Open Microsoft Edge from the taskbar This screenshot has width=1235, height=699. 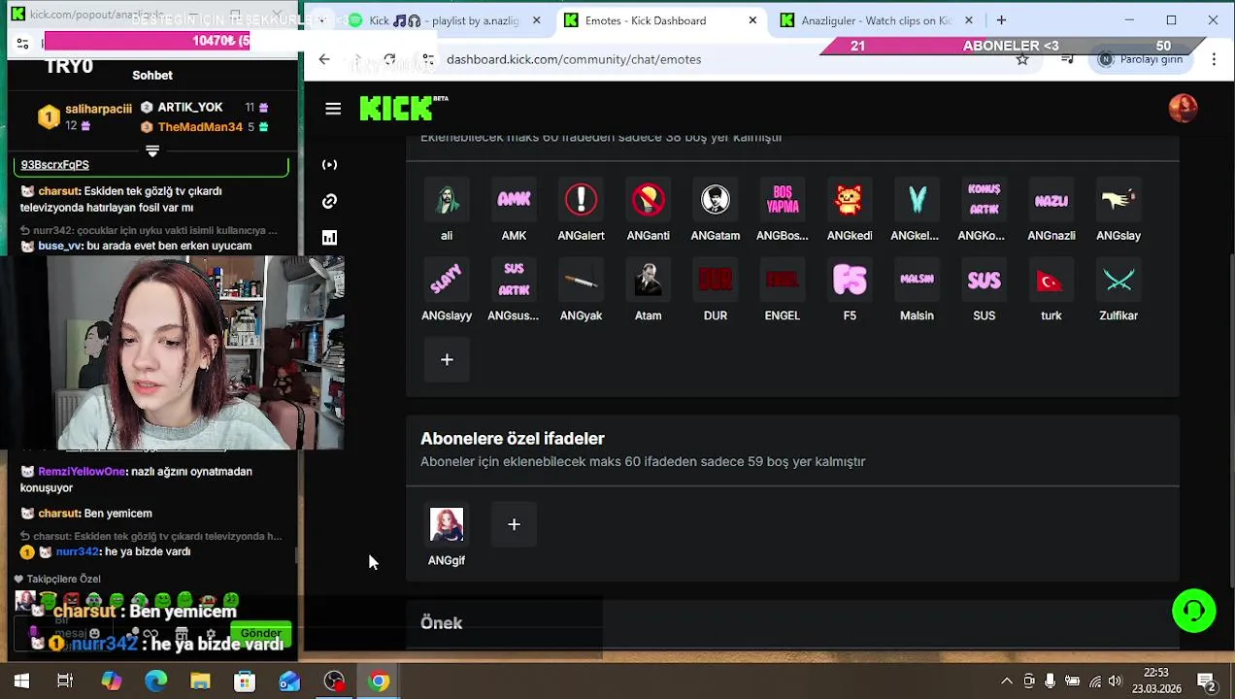(x=155, y=682)
